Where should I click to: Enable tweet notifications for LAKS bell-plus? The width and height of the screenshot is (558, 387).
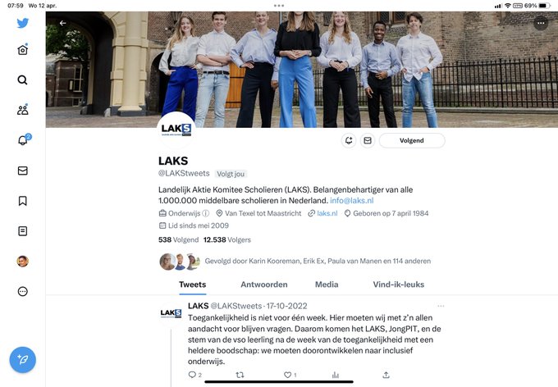click(x=349, y=140)
